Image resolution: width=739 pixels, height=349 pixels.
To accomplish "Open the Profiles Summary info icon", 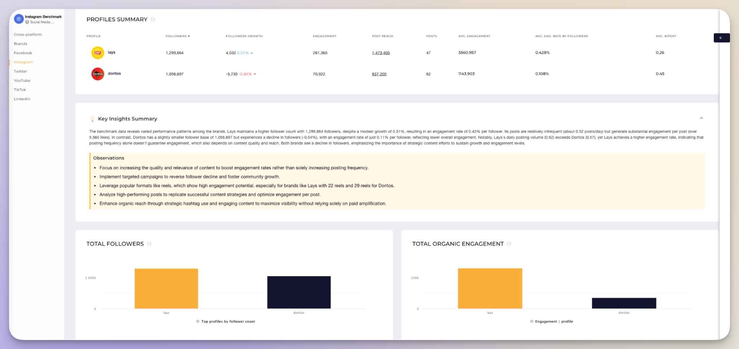I will pyautogui.click(x=153, y=19).
